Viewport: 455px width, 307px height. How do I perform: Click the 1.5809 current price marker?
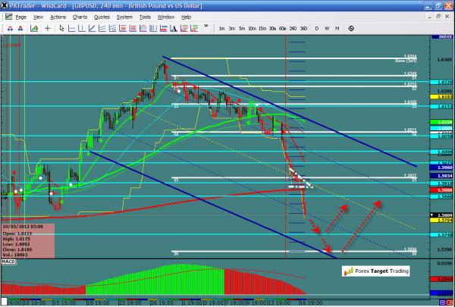click(x=442, y=215)
